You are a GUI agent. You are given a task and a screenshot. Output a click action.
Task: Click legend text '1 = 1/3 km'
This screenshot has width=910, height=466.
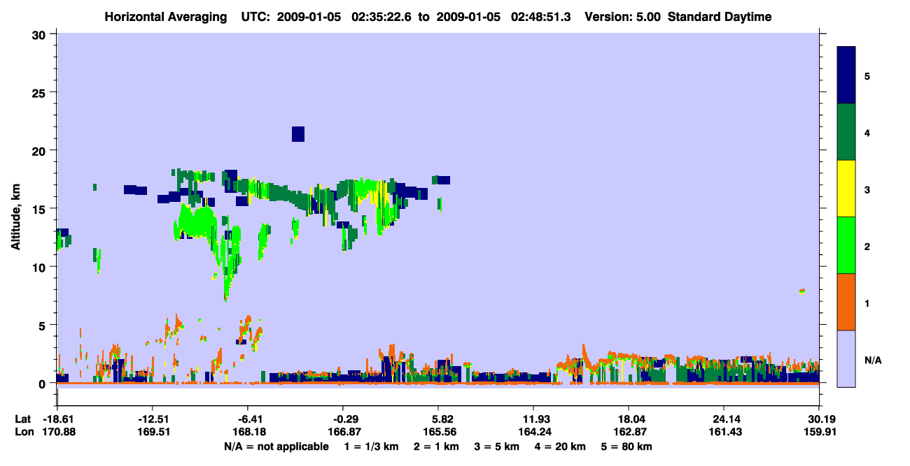[x=371, y=446]
